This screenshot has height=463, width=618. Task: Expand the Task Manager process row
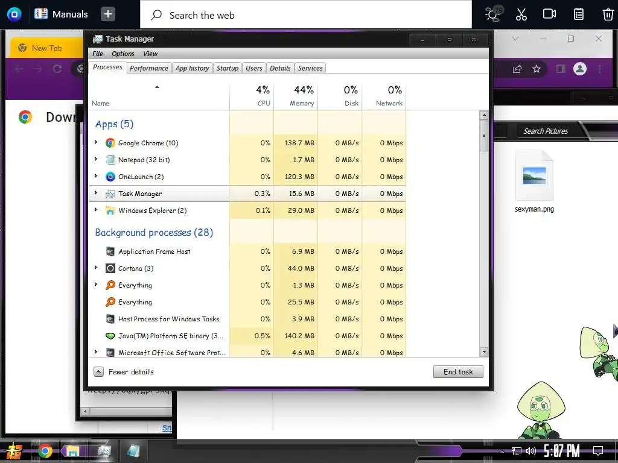[x=96, y=194]
